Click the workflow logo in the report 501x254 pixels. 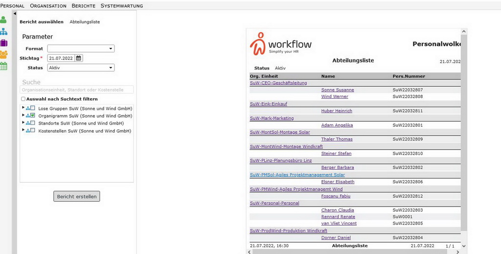[280, 43]
